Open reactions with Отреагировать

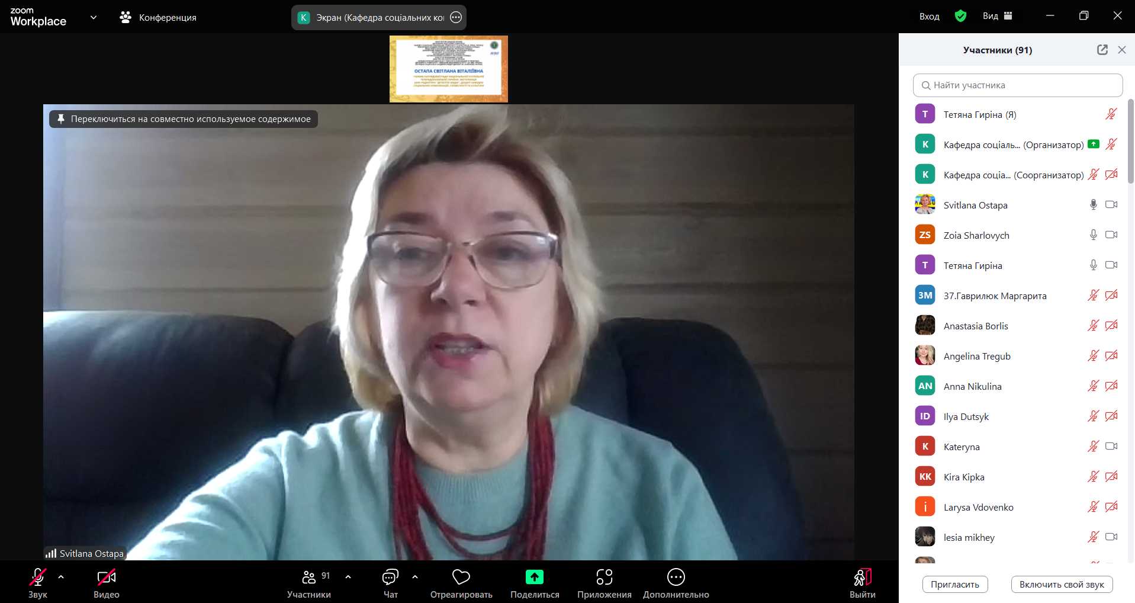[x=461, y=583]
